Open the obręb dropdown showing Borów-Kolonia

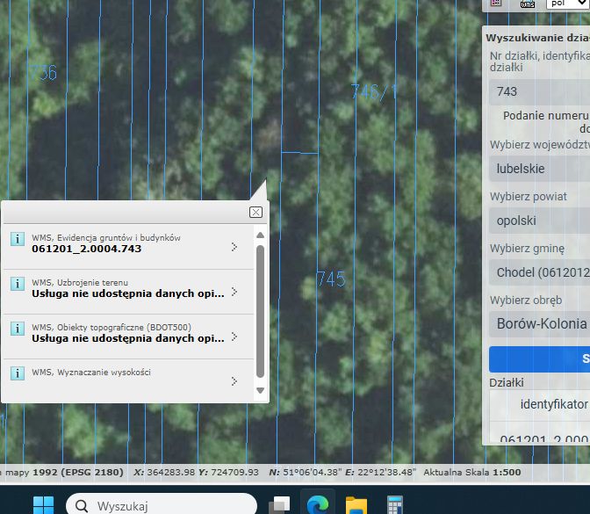[539, 324]
